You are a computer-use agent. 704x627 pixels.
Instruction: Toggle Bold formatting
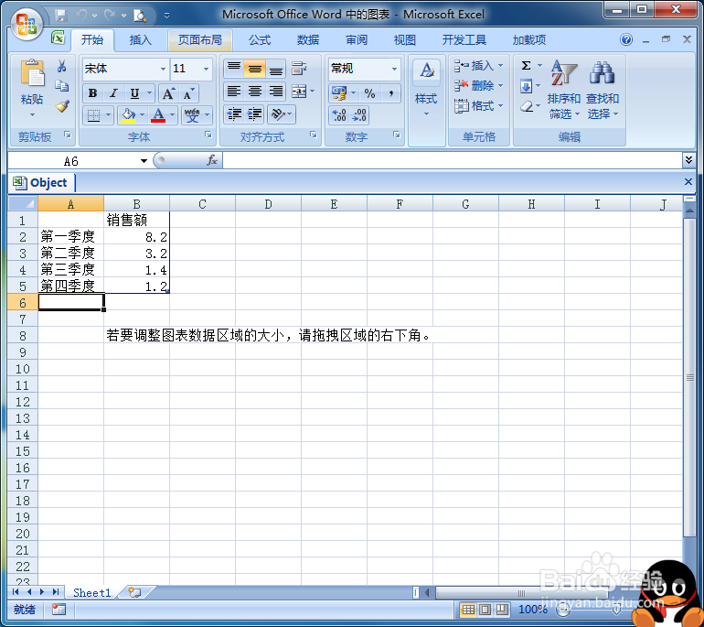(x=93, y=93)
